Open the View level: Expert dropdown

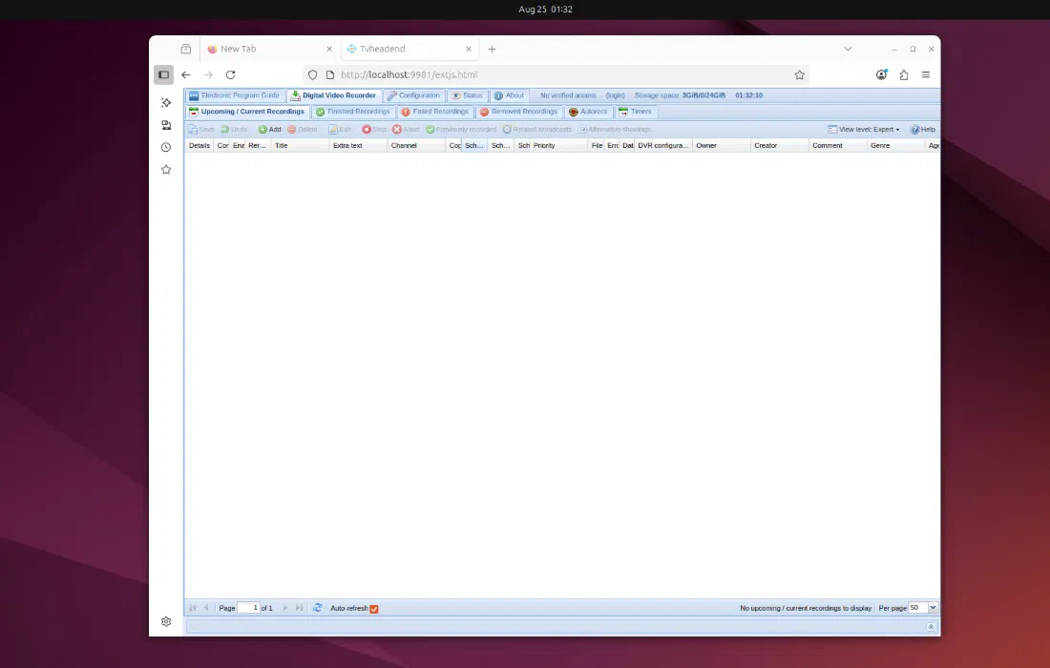864,129
